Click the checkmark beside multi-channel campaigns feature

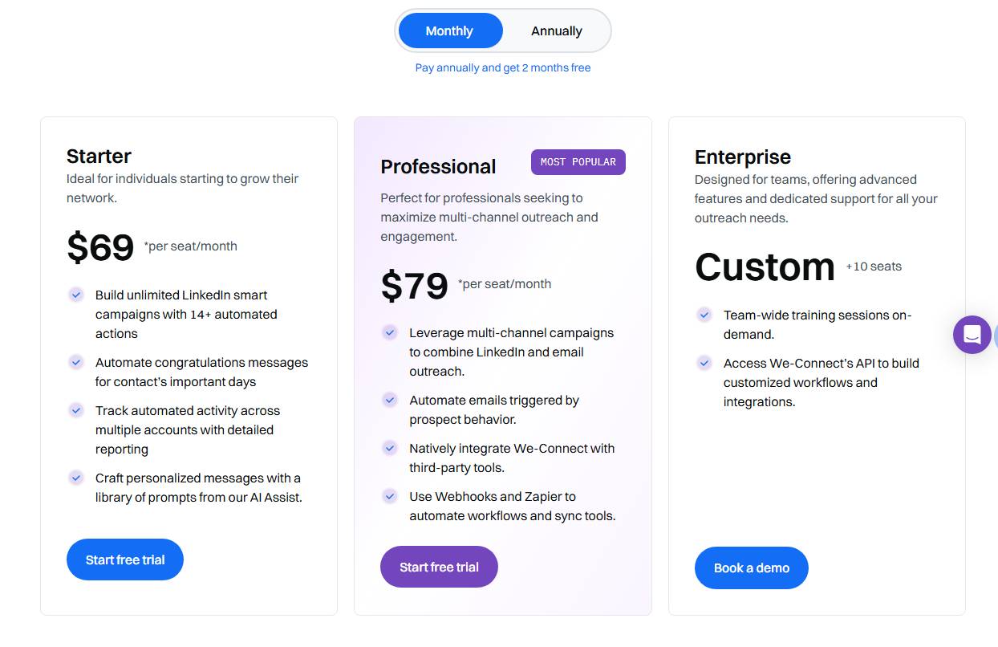[390, 332]
